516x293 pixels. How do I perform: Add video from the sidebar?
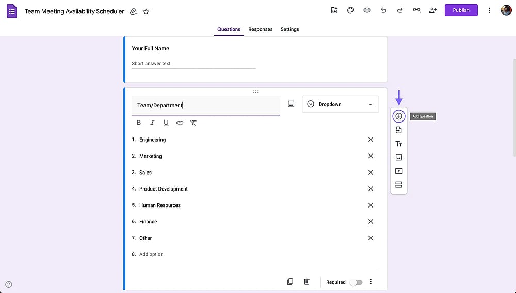[x=398, y=171]
